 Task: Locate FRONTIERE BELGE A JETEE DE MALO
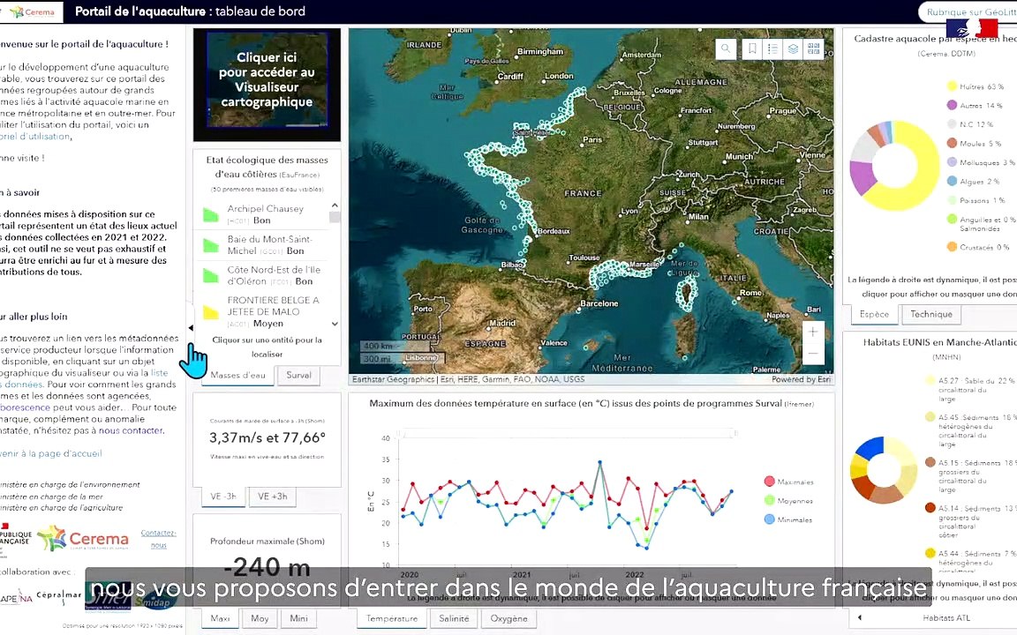[x=263, y=311]
